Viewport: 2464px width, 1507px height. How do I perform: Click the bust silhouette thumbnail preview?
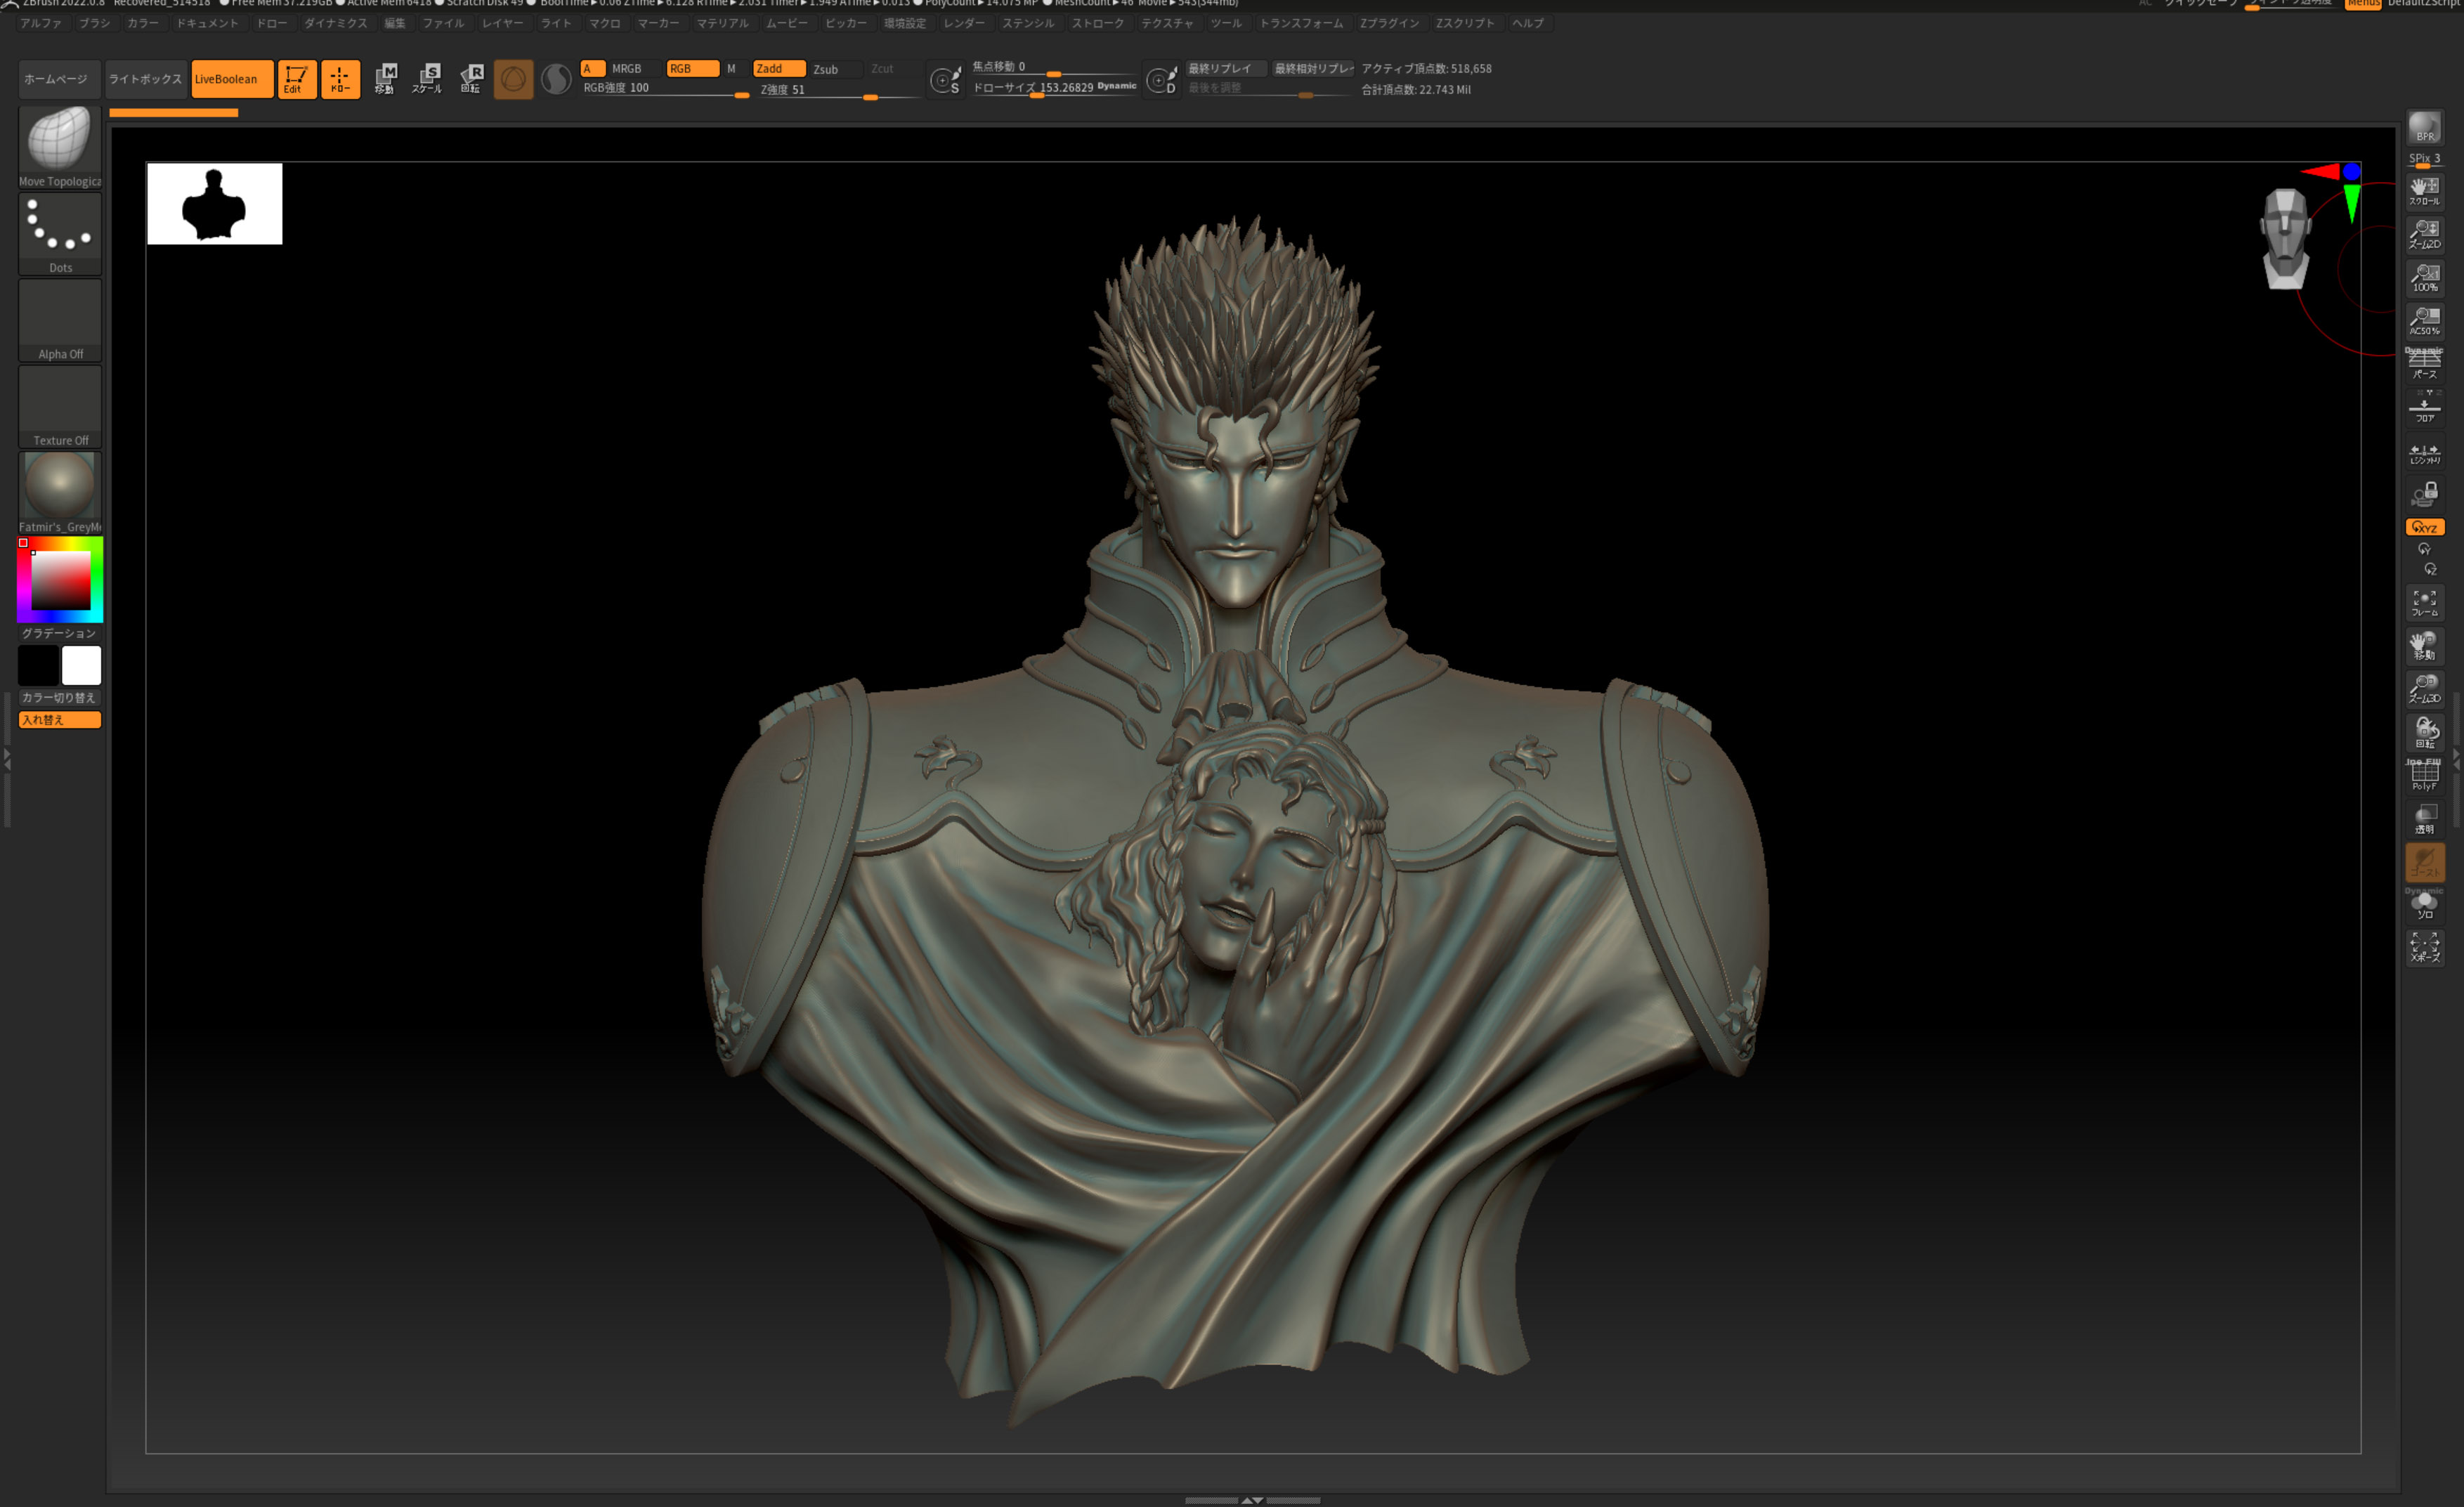click(x=214, y=203)
